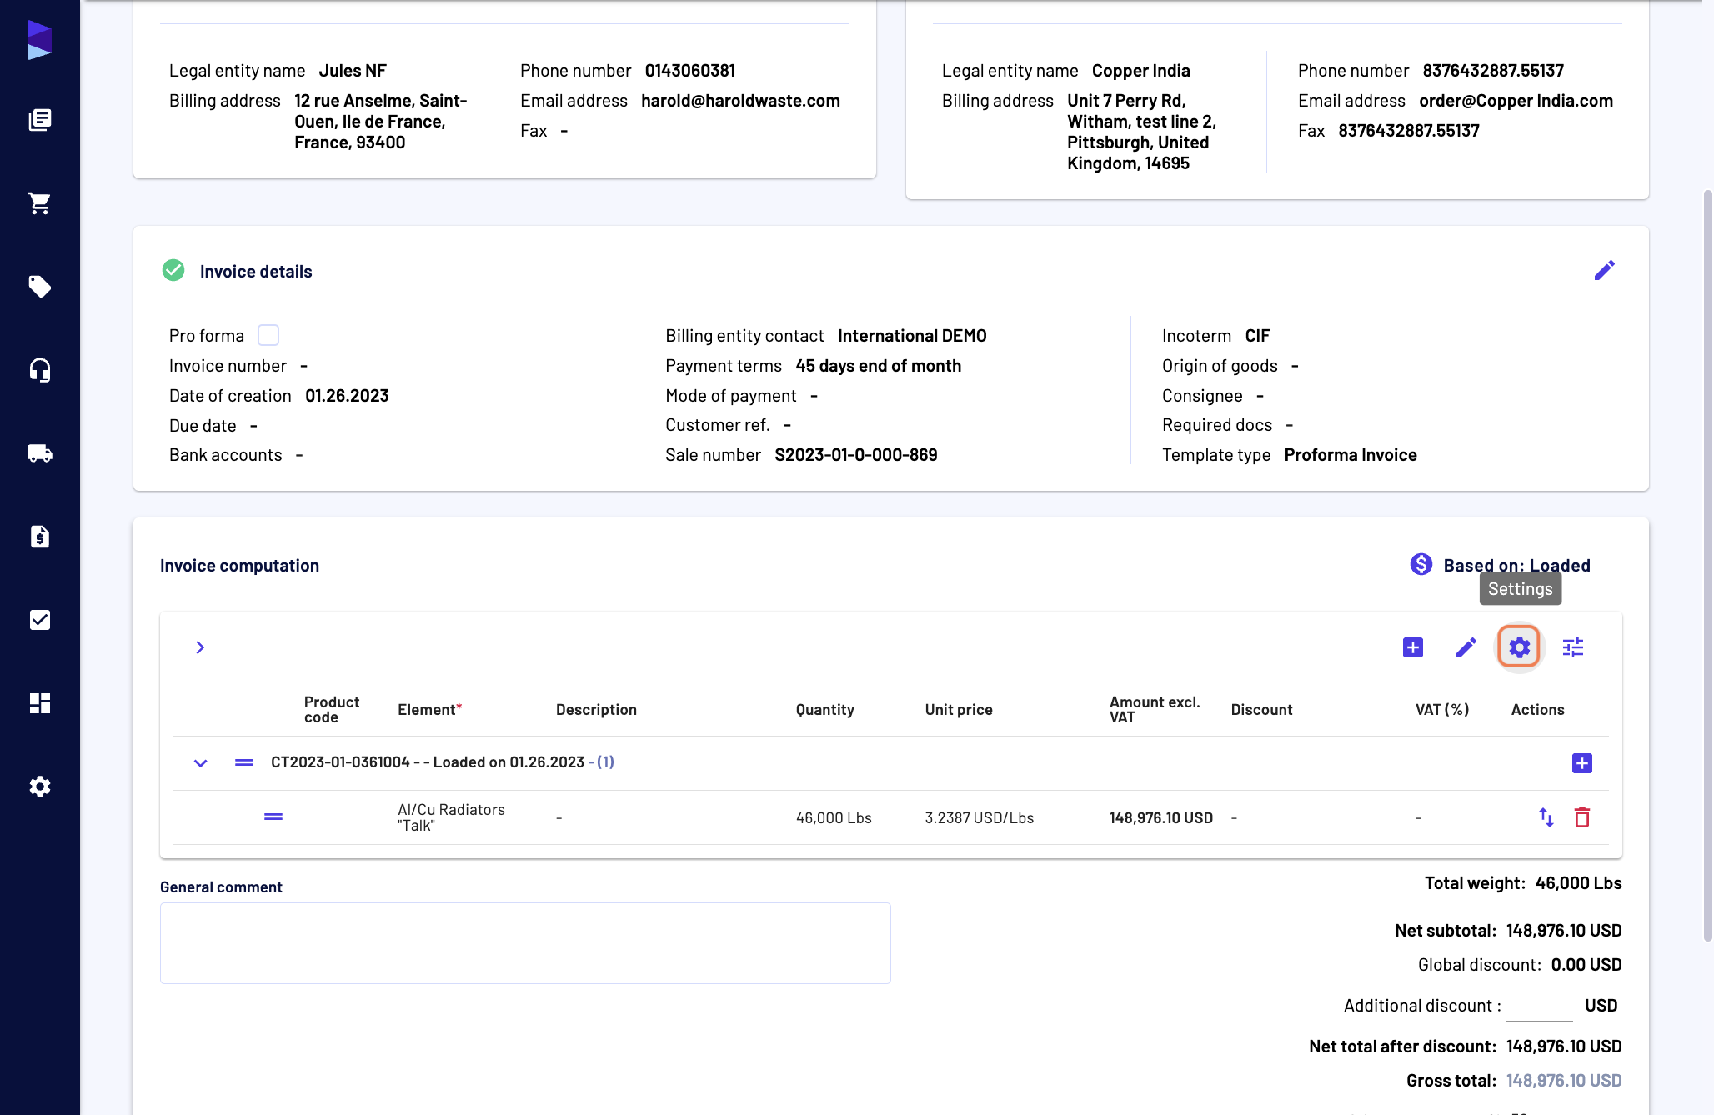Click the 148,976.10 USD amount cell
The width and height of the screenshot is (1714, 1115).
click(1160, 818)
